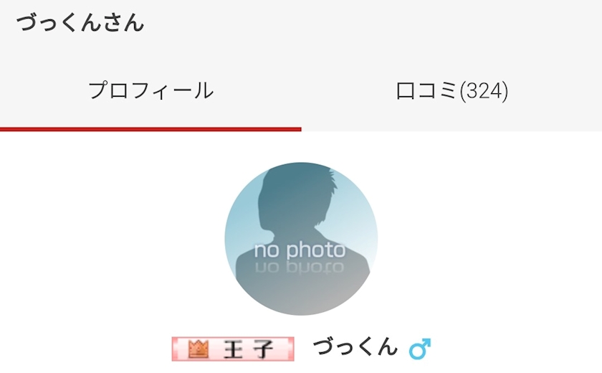This screenshot has width=602, height=373.
Task: Open the 口コミ(324) tab
Action: click(451, 91)
